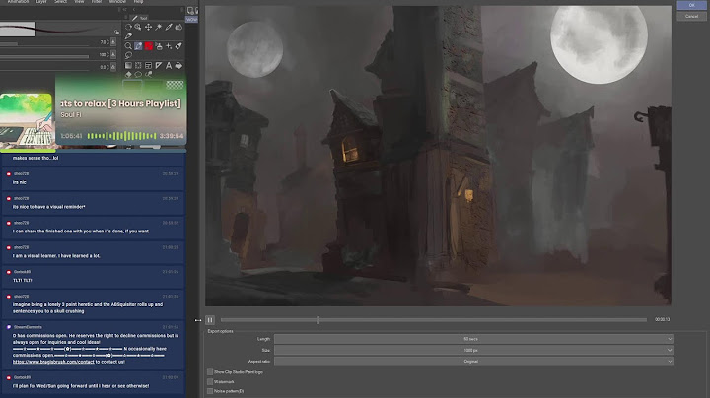This screenshot has height=398, width=710.
Task: Enable the Noise pattern checkbox
Action: point(210,391)
